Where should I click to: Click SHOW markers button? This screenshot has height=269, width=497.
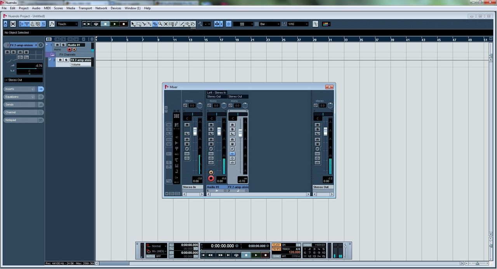(x=308, y=245)
